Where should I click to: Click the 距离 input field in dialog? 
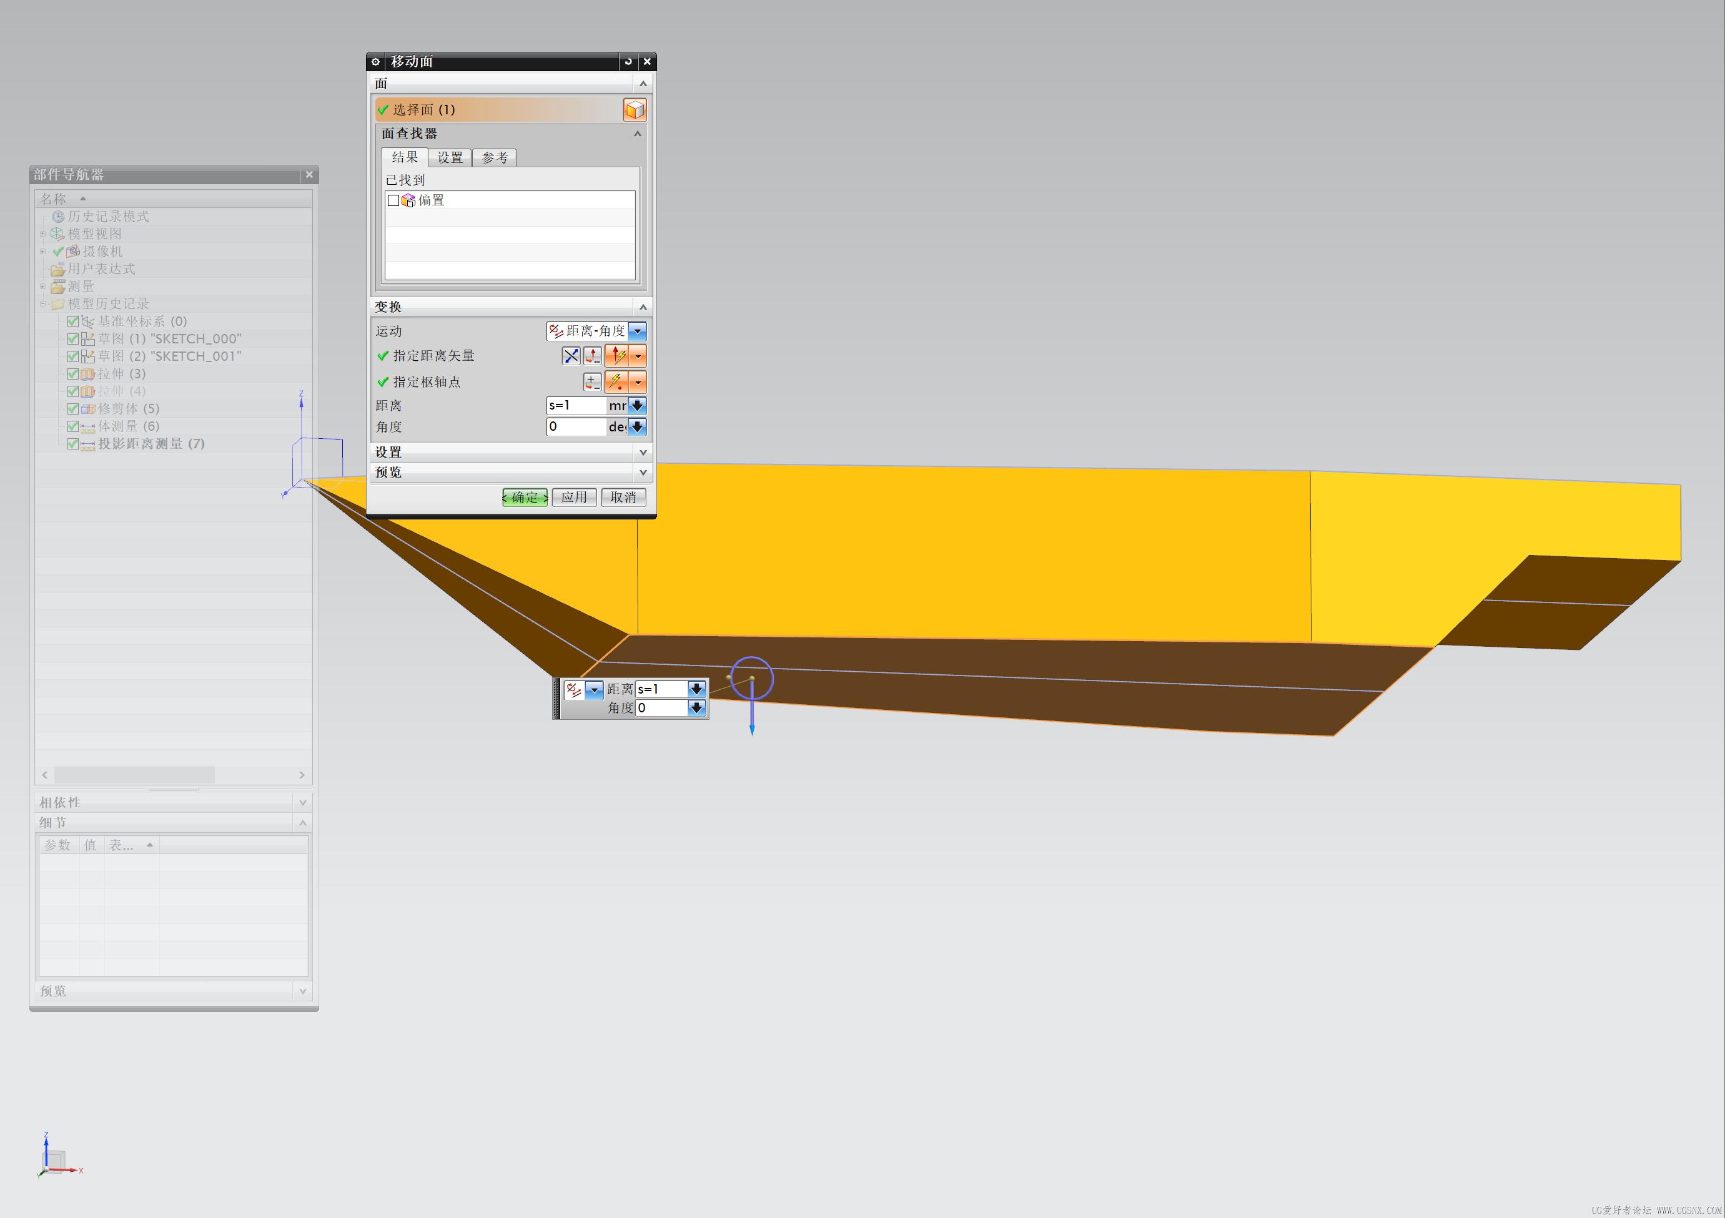pyautogui.click(x=576, y=406)
